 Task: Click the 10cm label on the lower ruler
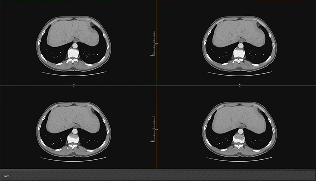(152, 141)
